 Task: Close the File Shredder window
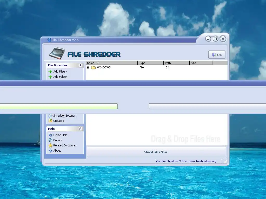(x=223, y=39)
